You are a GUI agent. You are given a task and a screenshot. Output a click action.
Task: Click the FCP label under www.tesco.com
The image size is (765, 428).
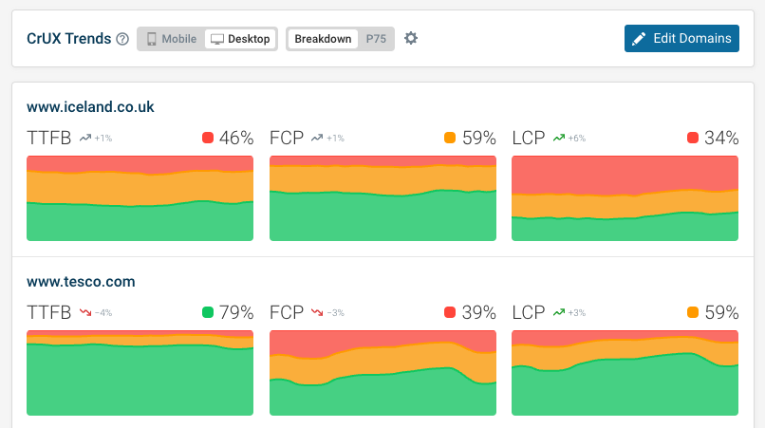(x=287, y=313)
